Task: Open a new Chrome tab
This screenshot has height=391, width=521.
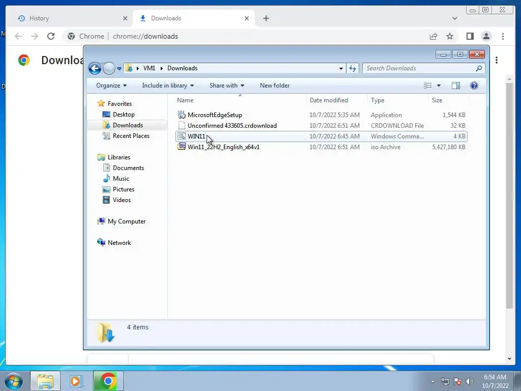Action: pos(266,18)
